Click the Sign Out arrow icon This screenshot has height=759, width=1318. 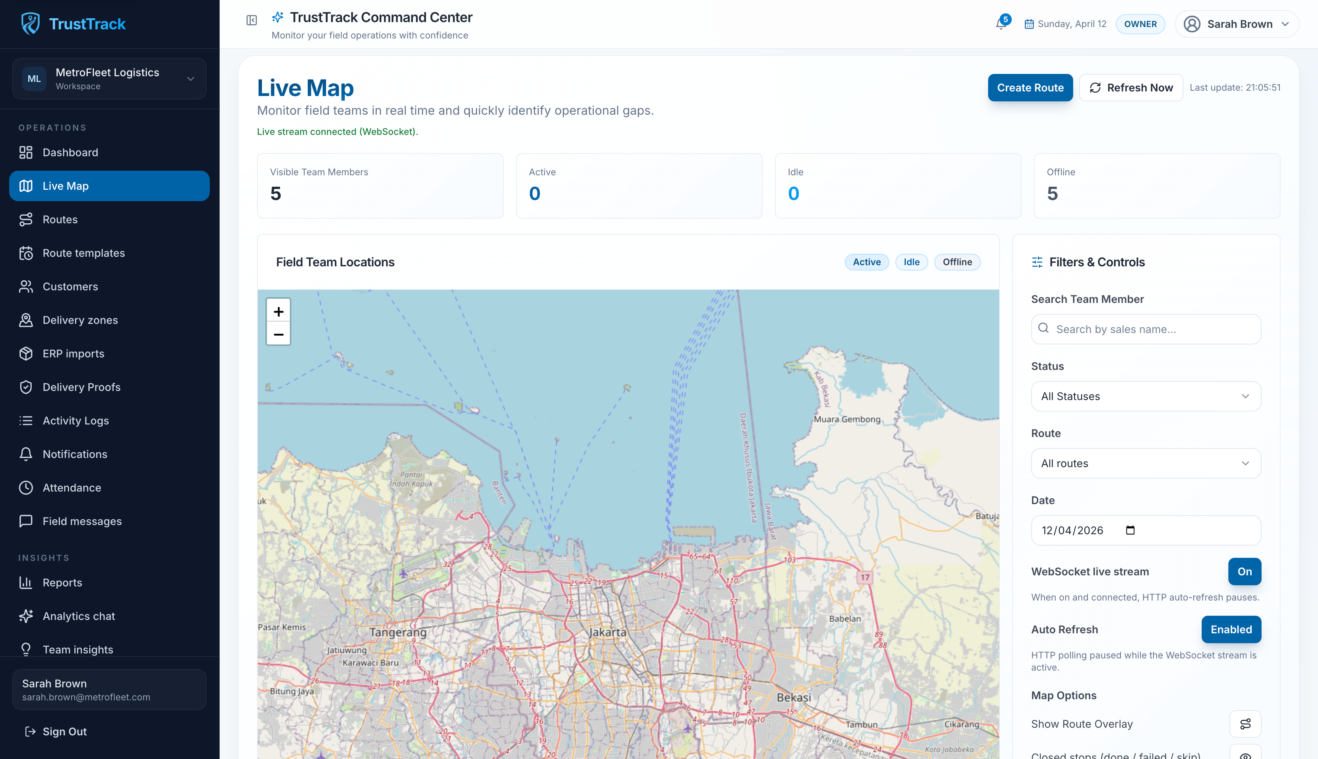(x=30, y=731)
